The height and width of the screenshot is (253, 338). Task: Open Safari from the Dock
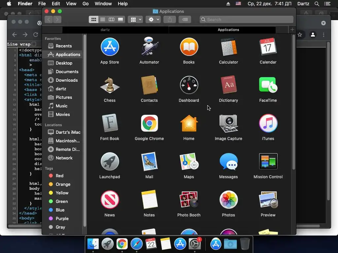(136, 244)
